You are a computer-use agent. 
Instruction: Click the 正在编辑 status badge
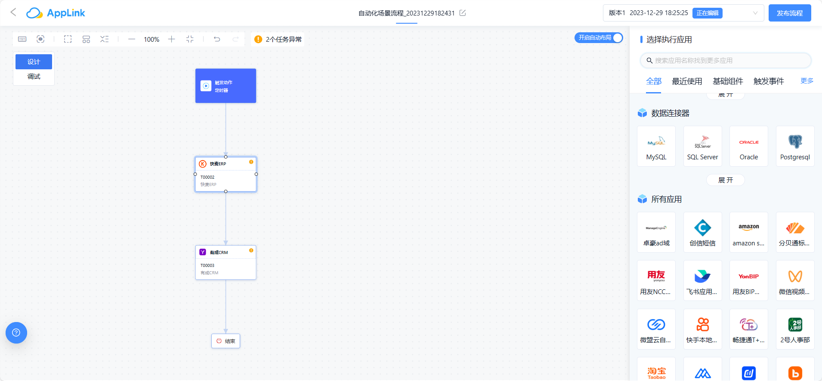pos(708,13)
